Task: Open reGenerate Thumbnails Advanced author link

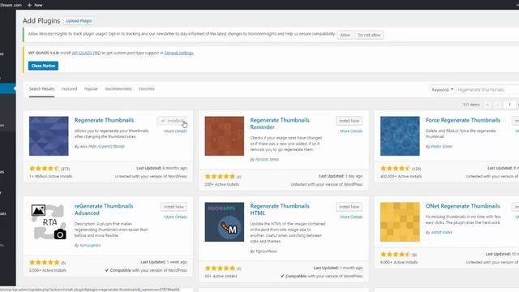Action: click(90, 245)
